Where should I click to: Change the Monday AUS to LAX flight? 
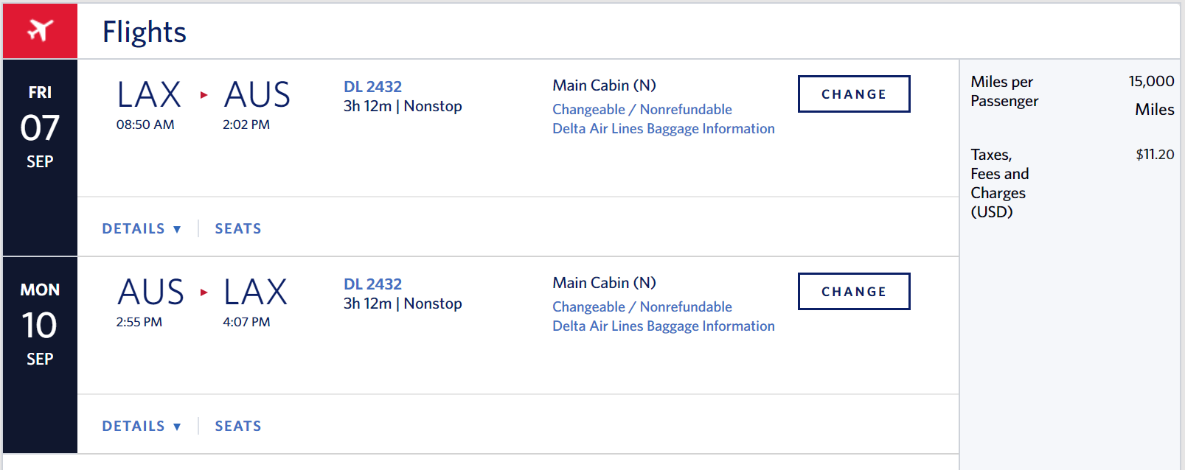coord(854,291)
